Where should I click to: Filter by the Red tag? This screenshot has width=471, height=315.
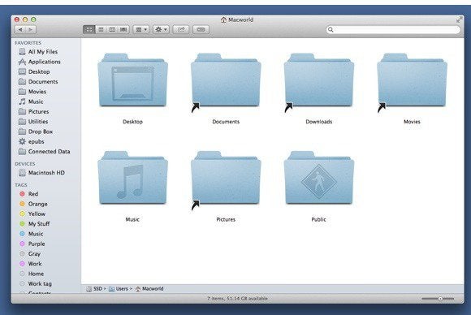coord(29,194)
